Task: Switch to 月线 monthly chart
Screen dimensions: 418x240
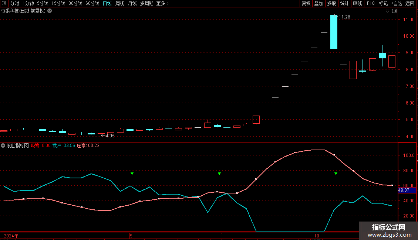Action: pyautogui.click(x=132, y=3)
